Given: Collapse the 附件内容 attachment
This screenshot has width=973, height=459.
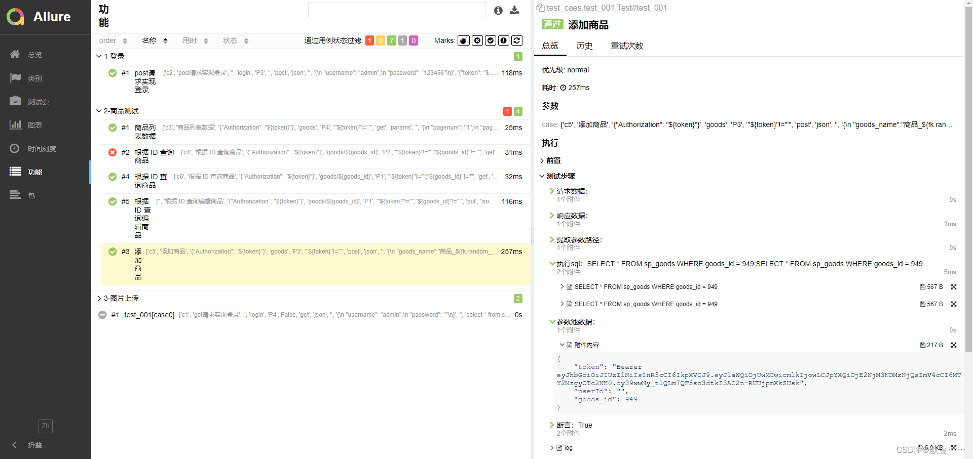Looking at the screenshot, I should pos(580,345).
